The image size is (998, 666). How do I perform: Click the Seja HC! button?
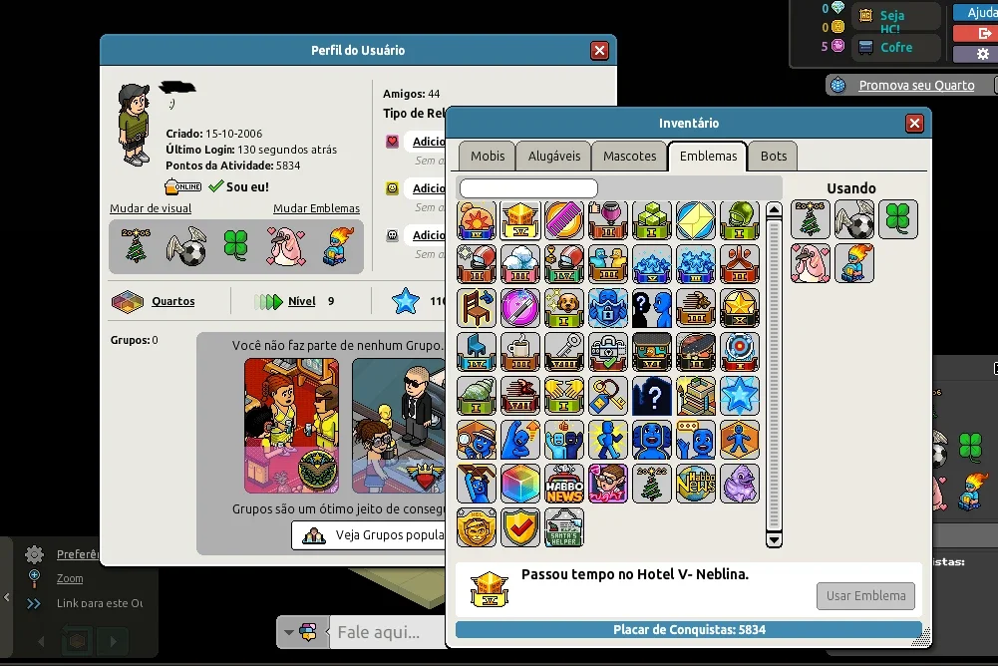(x=896, y=18)
